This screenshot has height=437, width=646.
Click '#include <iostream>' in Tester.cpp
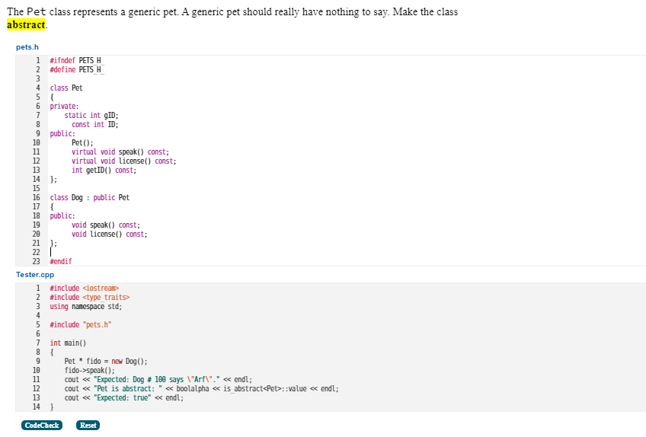85,289
